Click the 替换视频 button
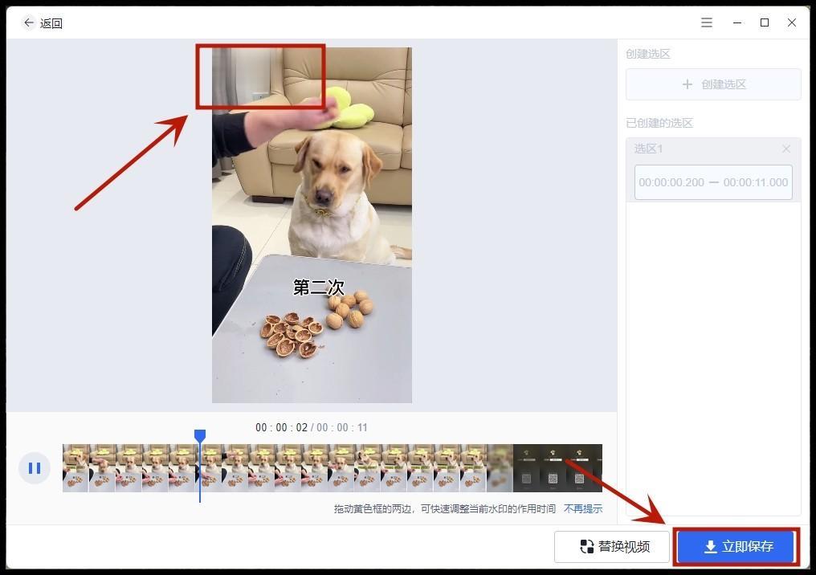The height and width of the screenshot is (575, 816). pyautogui.click(x=612, y=547)
